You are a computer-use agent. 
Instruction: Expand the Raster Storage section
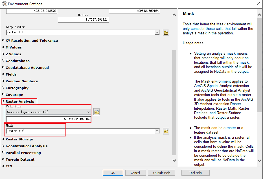coord(3,139)
